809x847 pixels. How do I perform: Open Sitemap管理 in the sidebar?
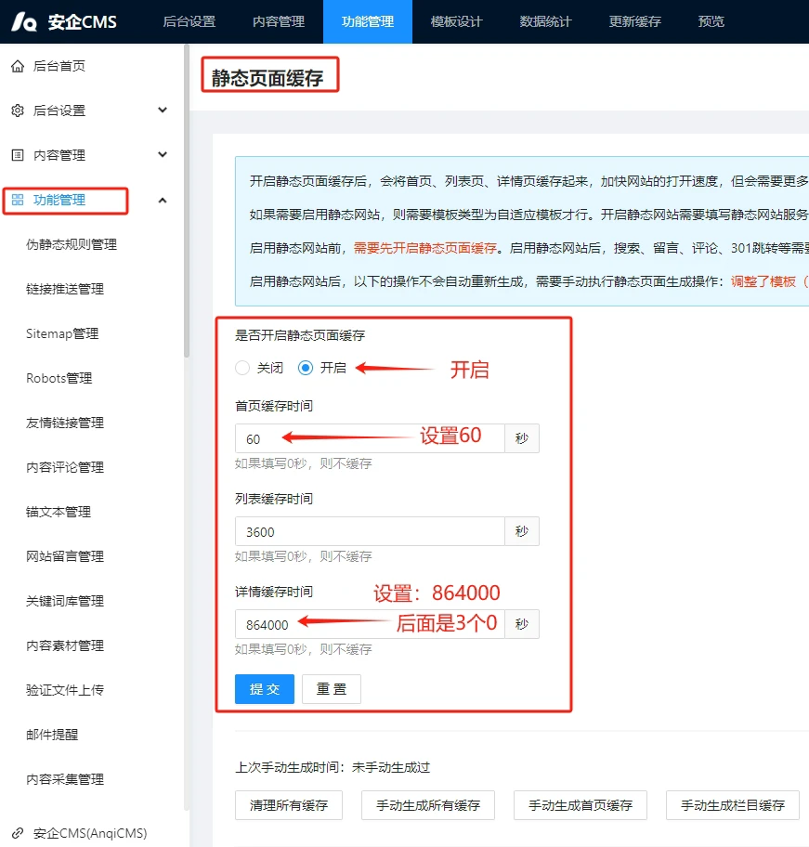[x=62, y=333]
